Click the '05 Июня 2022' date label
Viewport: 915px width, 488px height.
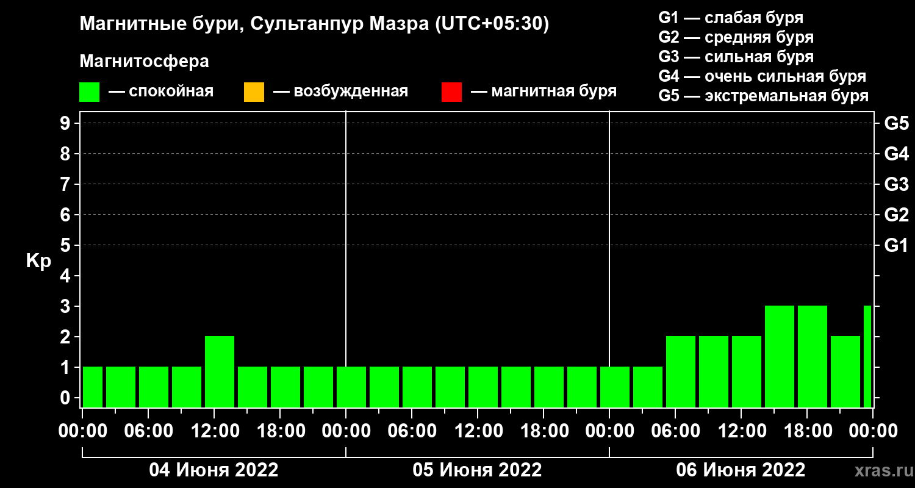(x=478, y=470)
